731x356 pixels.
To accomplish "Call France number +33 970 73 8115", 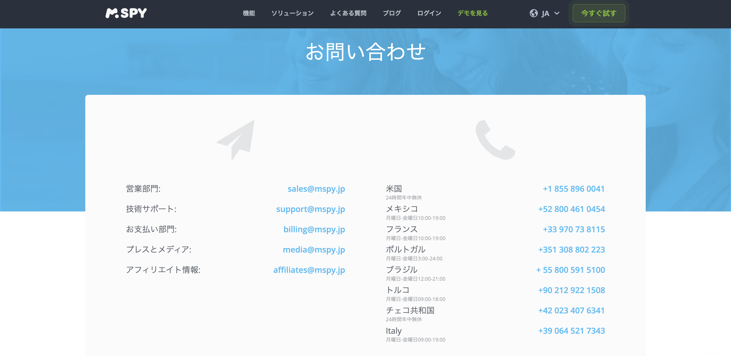I will 574,229.
